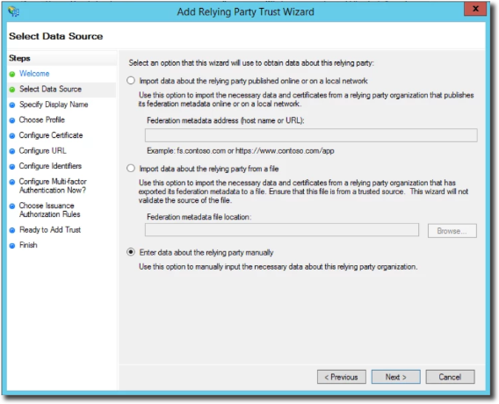
Task: Go back with the Previous button
Action: pyautogui.click(x=342, y=377)
